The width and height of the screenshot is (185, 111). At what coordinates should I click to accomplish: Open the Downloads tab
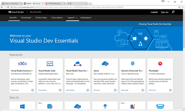pos(26,18)
